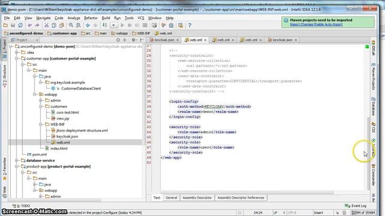Open Assembly Descriptor References tab
385x216 pixels.
click(241, 197)
